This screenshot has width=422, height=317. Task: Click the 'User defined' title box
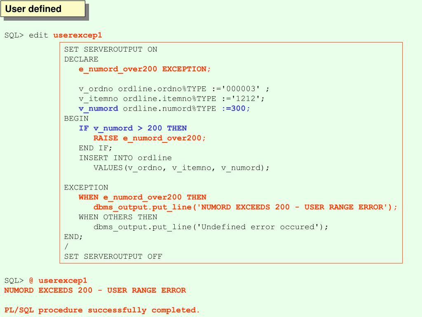click(x=43, y=9)
